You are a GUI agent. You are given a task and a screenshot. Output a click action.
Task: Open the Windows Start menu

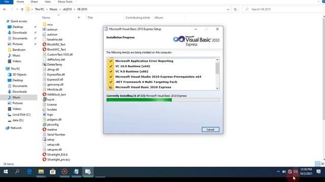(x=6, y=172)
